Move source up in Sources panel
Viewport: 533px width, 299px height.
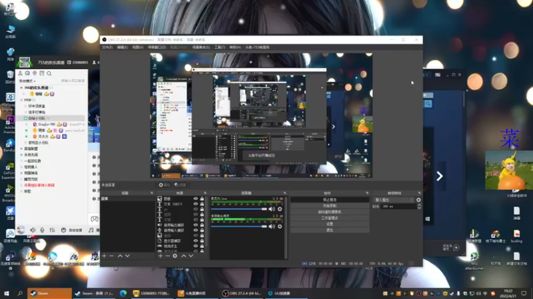point(184,256)
